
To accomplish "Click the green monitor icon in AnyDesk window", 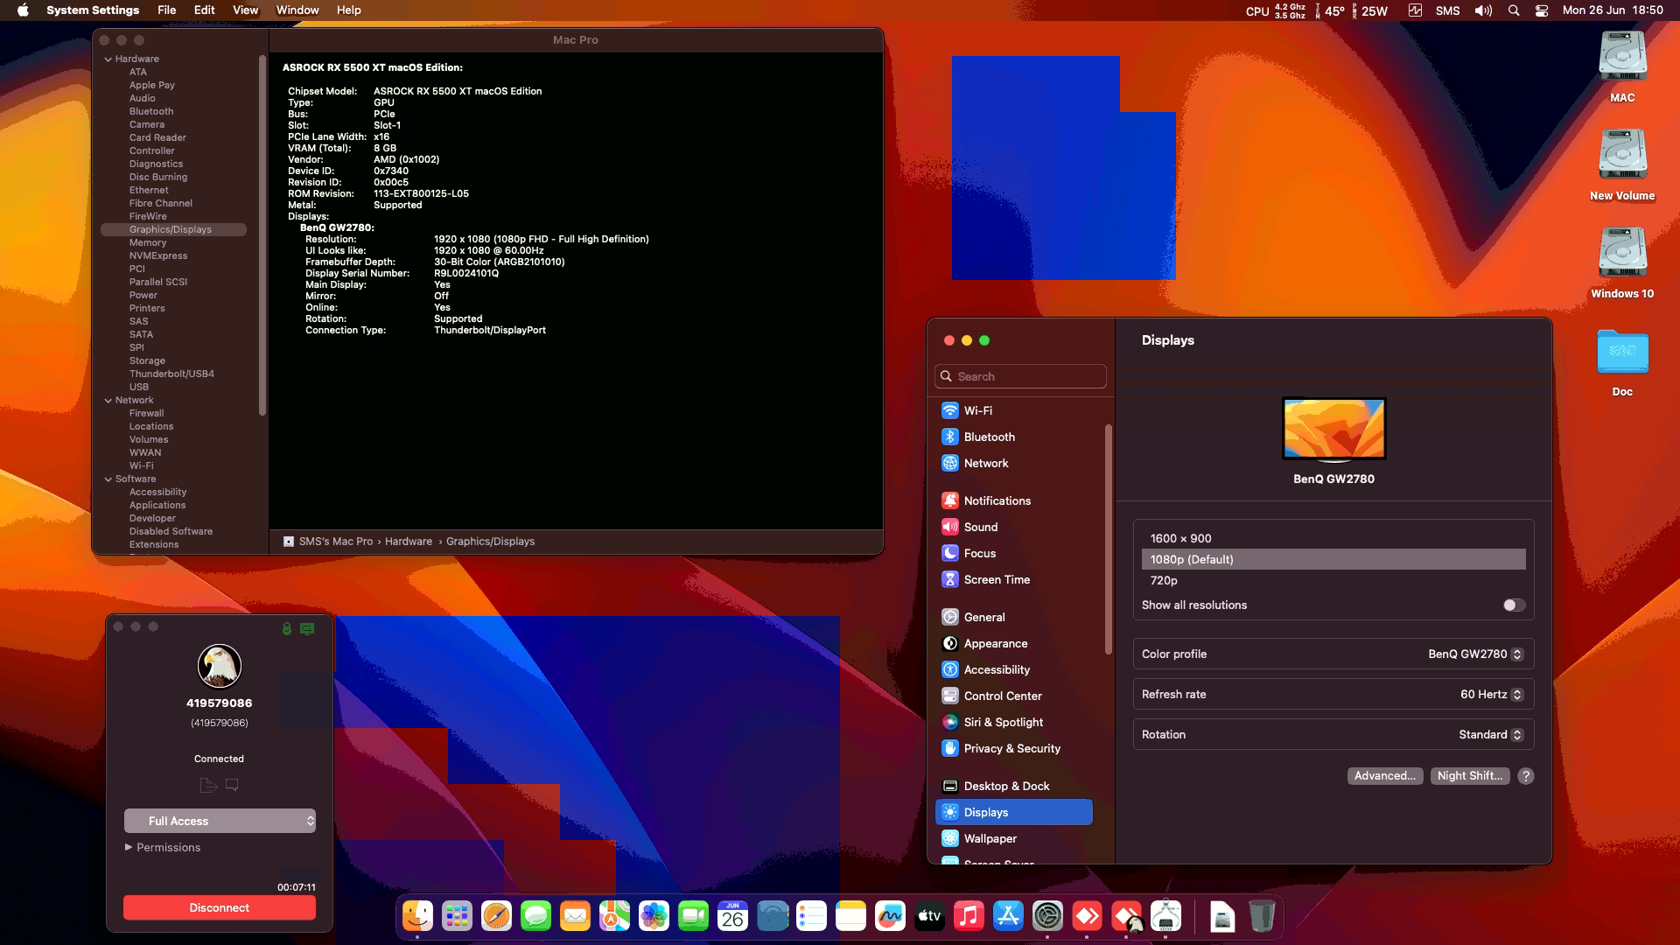I will point(307,628).
